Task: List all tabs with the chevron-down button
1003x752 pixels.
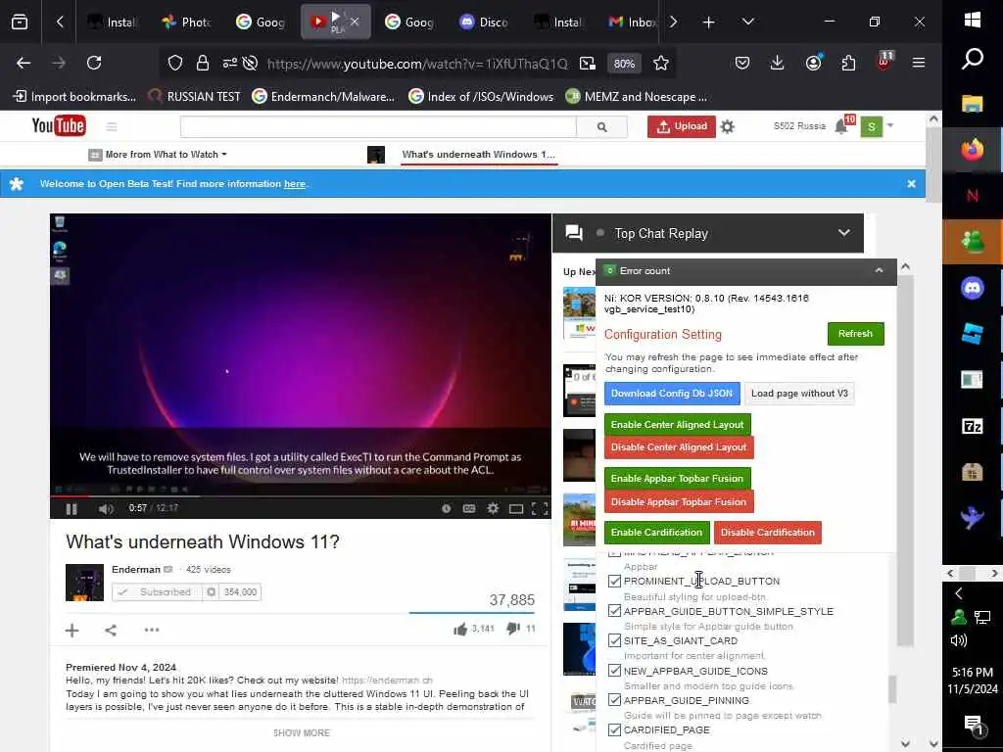Action: (747, 22)
